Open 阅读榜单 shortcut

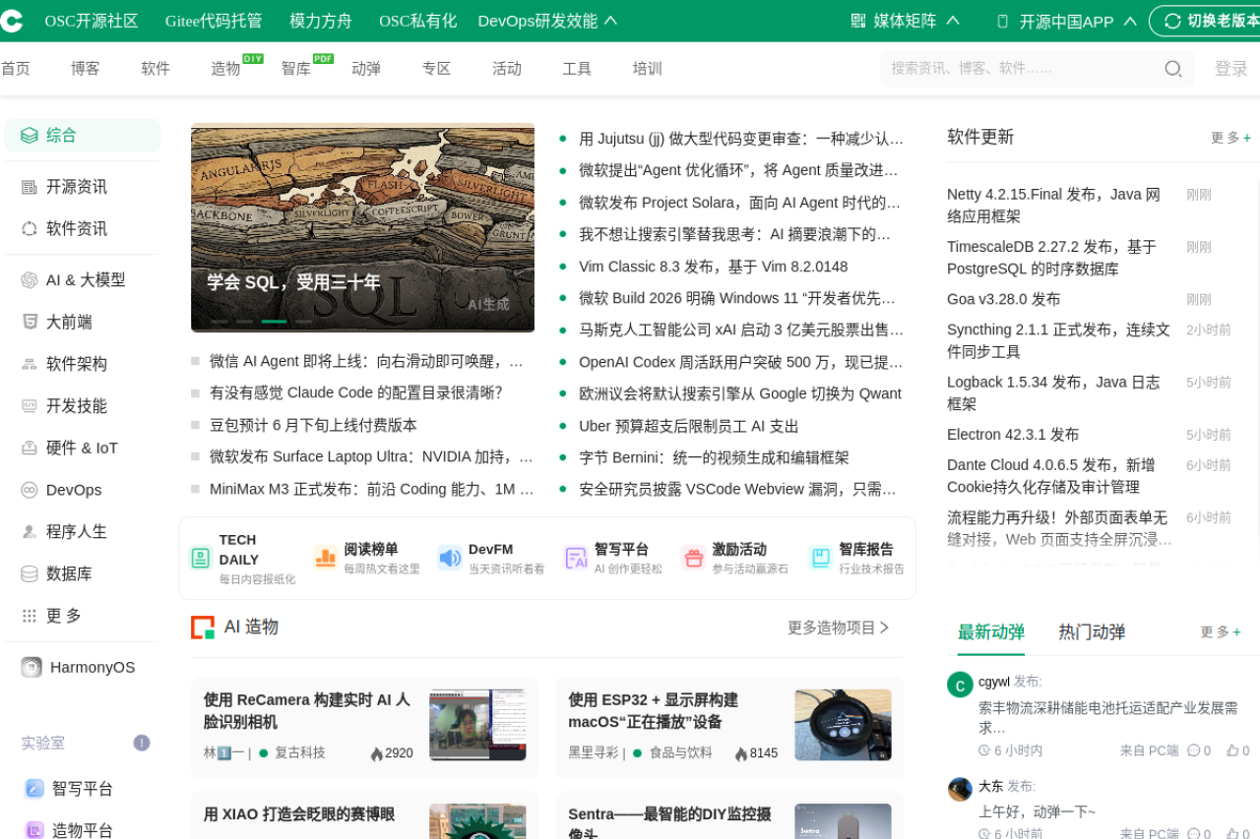tap(367, 559)
